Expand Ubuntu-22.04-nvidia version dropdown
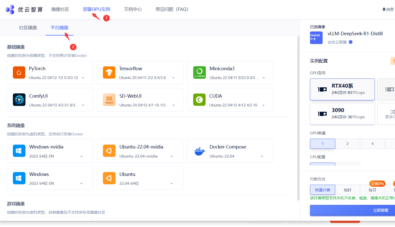395x227 pixels. [x=172, y=156]
